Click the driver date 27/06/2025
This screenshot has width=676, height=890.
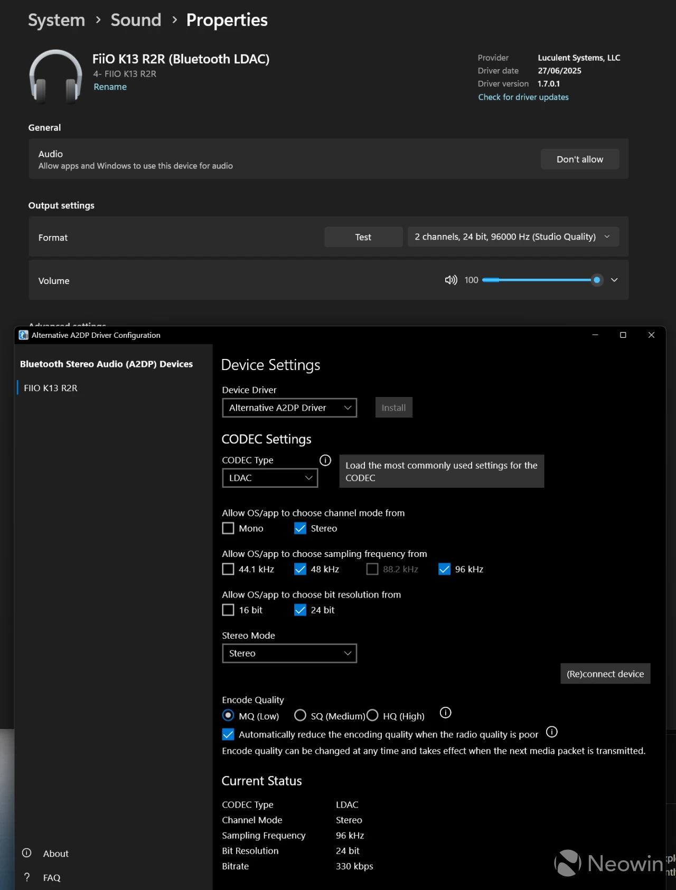tap(560, 71)
